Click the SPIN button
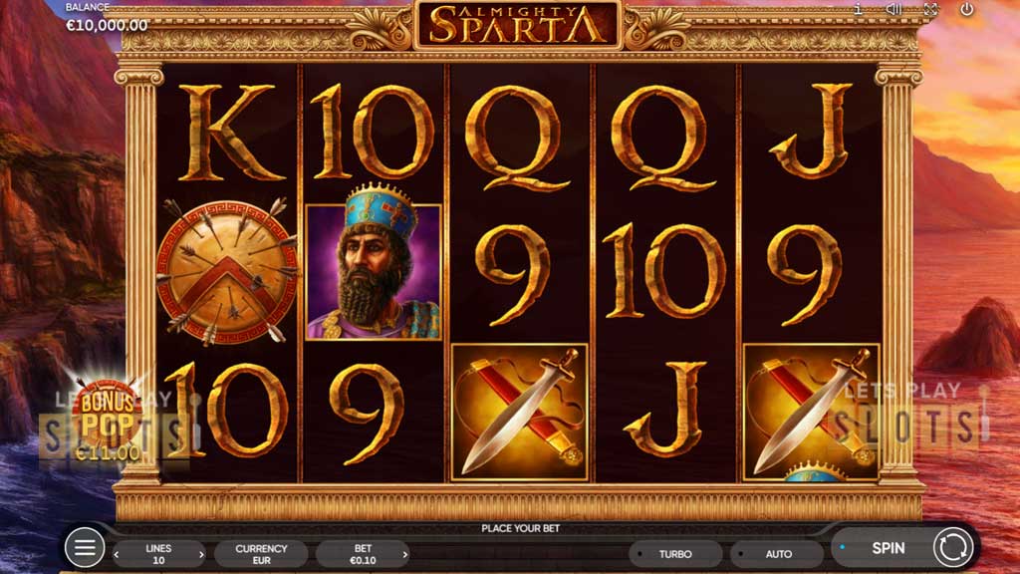Viewport: 1020px width, 574px height. tap(888, 548)
